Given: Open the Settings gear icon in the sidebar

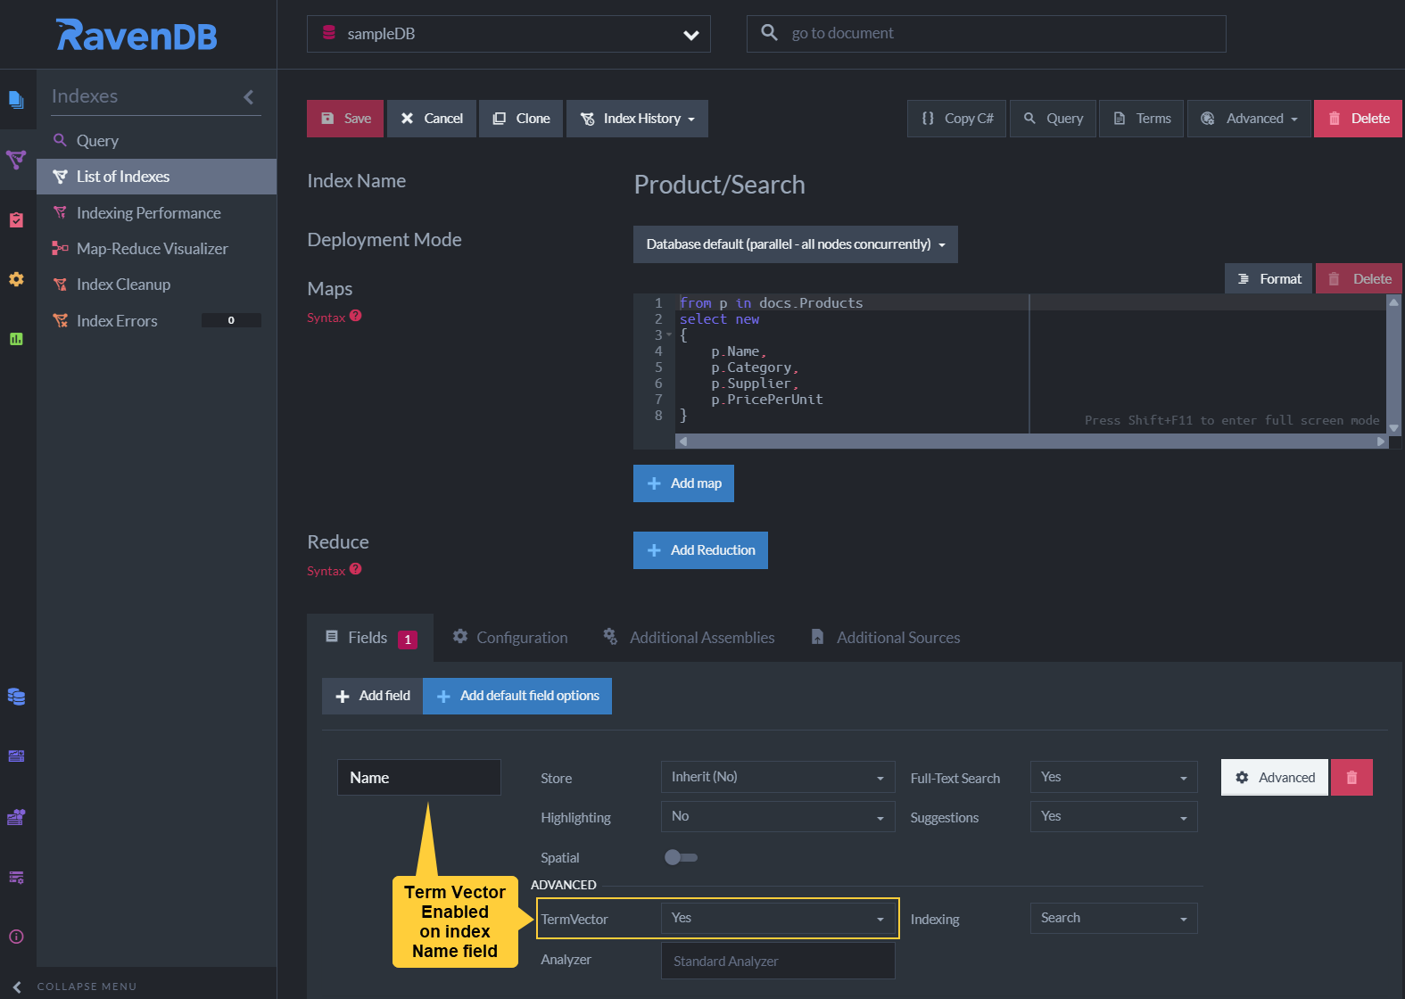Looking at the screenshot, I should [x=16, y=279].
